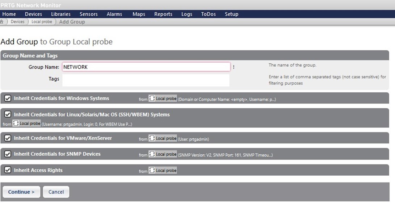Click probe icon in SNMP Devices row
The height and width of the screenshot is (205, 395).
[152, 154]
